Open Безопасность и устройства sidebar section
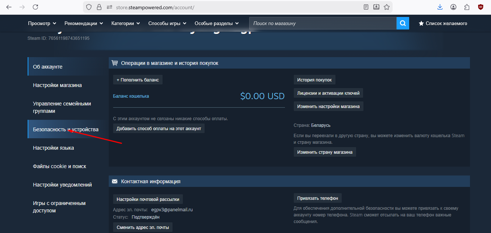Image resolution: width=491 pixels, height=233 pixels. point(66,129)
